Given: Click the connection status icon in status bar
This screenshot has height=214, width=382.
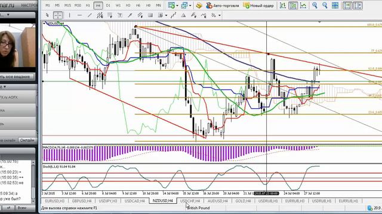Looking at the screenshot, I should tap(370, 208).
